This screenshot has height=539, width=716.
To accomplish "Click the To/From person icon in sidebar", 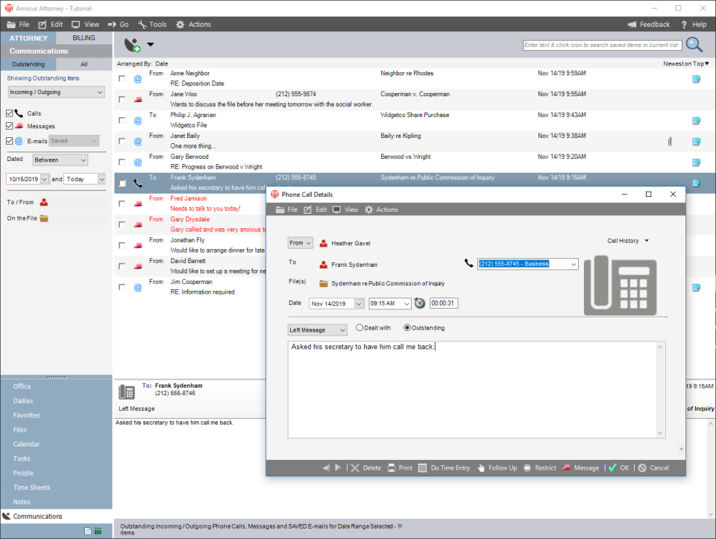I will [x=44, y=202].
